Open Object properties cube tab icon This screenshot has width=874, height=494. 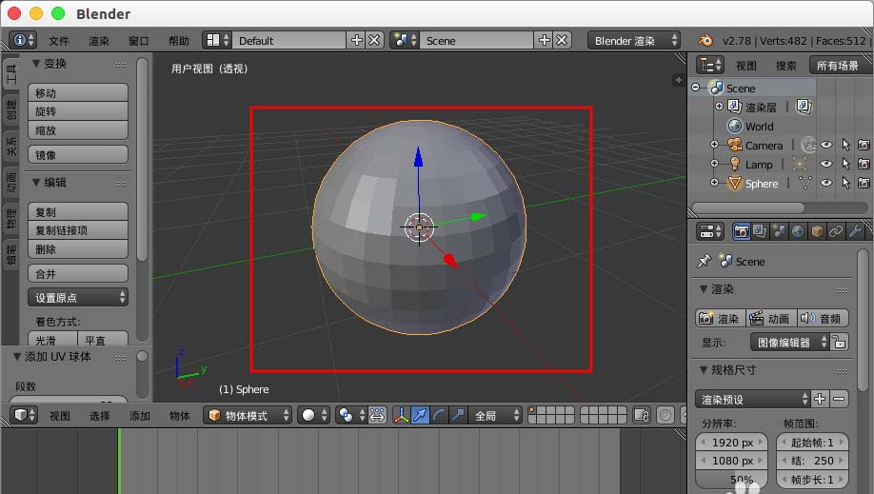point(817,231)
